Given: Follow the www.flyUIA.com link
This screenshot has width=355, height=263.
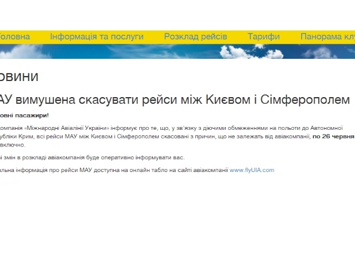Looking at the screenshot, I should pos(252,170).
